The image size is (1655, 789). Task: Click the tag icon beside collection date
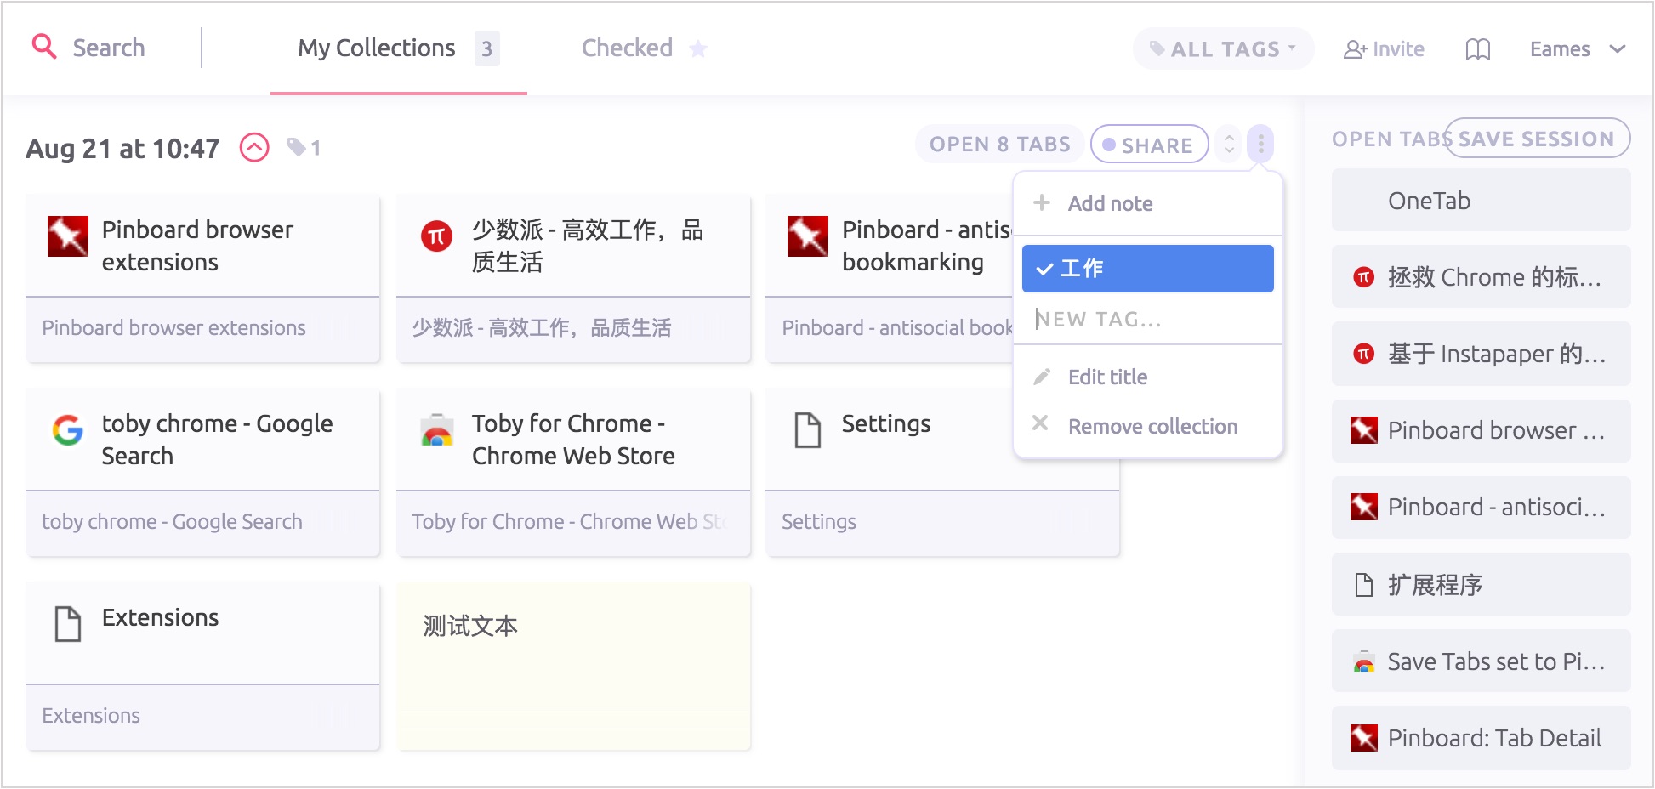pyautogui.click(x=297, y=148)
